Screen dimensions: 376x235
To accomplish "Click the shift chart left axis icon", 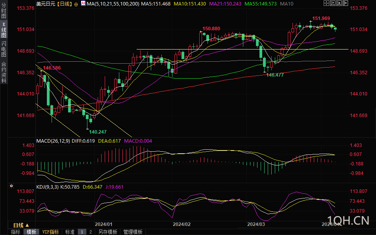I will point(333,3).
